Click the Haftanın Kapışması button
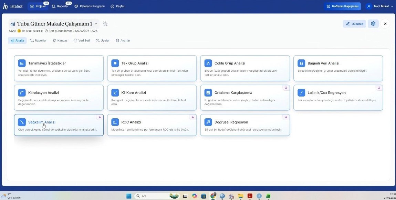This screenshot has height=200, width=396. pyautogui.click(x=342, y=6)
